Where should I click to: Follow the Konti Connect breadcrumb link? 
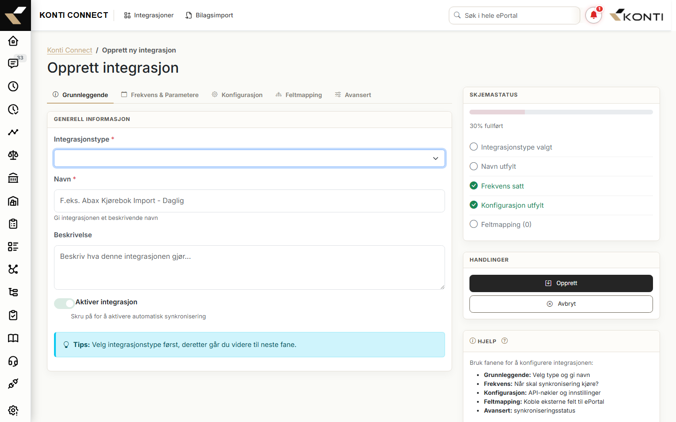tap(69, 50)
